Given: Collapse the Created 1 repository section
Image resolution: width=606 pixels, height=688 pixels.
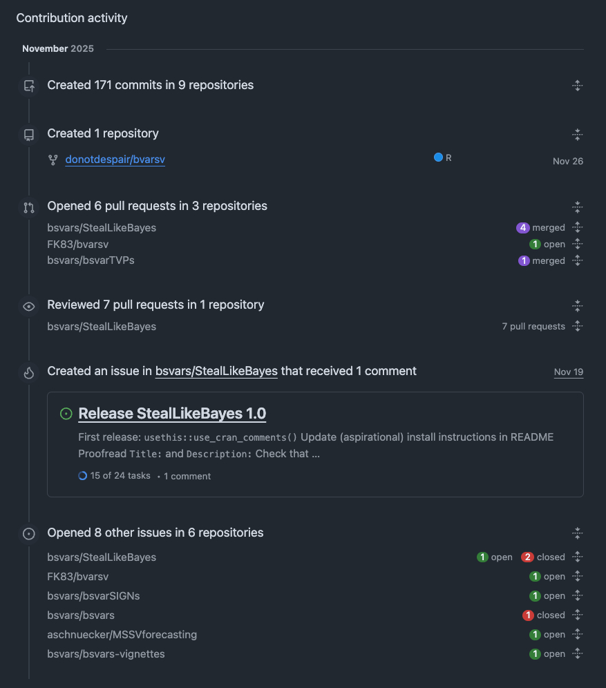Looking at the screenshot, I should click(578, 134).
